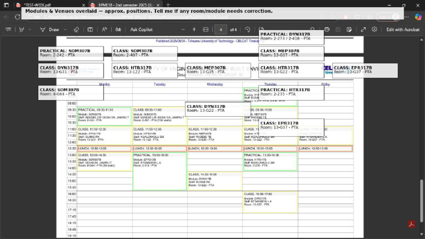Enter full screen view
The height and width of the screenshot is (239, 425).
tap(363, 29)
